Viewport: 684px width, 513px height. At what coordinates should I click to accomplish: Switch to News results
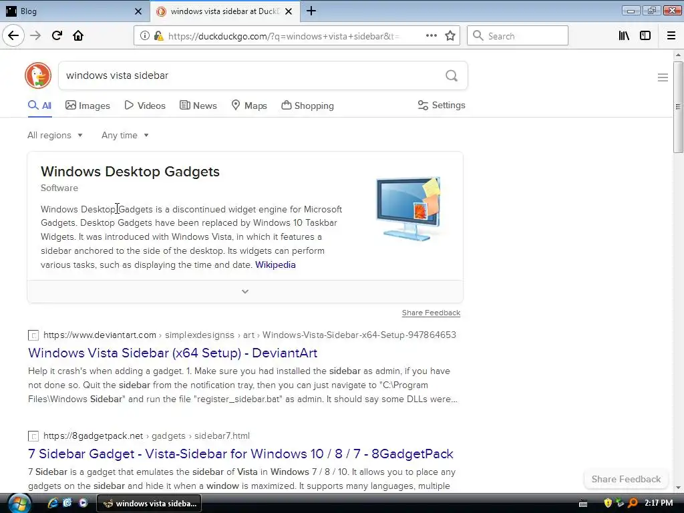(198, 106)
